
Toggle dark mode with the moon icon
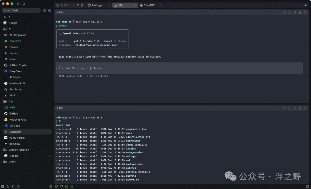pos(8,186)
